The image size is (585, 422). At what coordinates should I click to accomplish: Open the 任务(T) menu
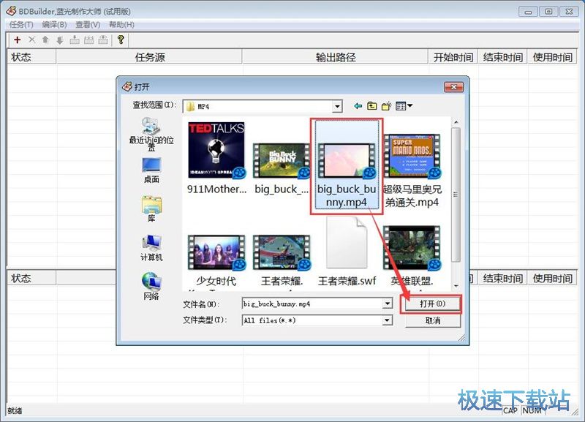click(20, 24)
